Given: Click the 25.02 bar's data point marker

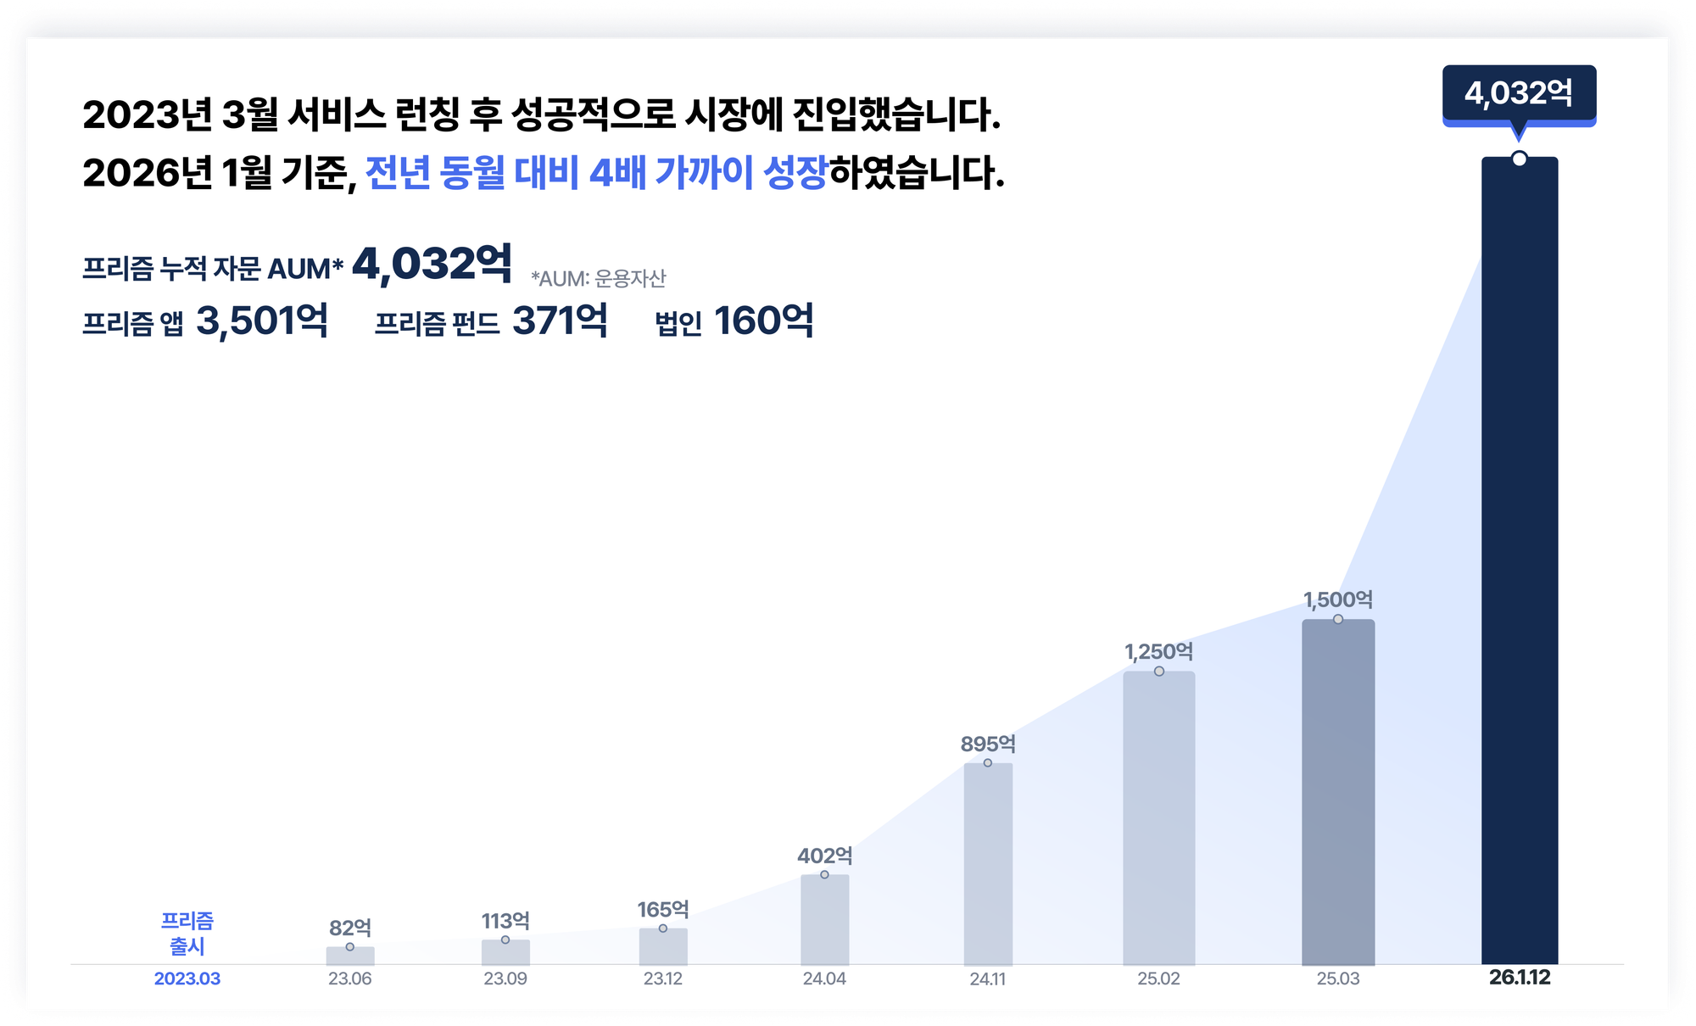Looking at the screenshot, I should 1159,672.
